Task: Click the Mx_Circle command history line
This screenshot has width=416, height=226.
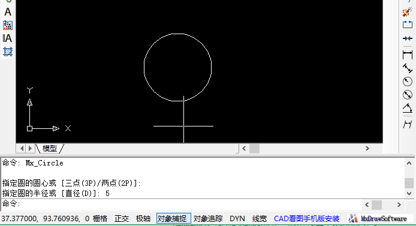Action: click(x=33, y=163)
